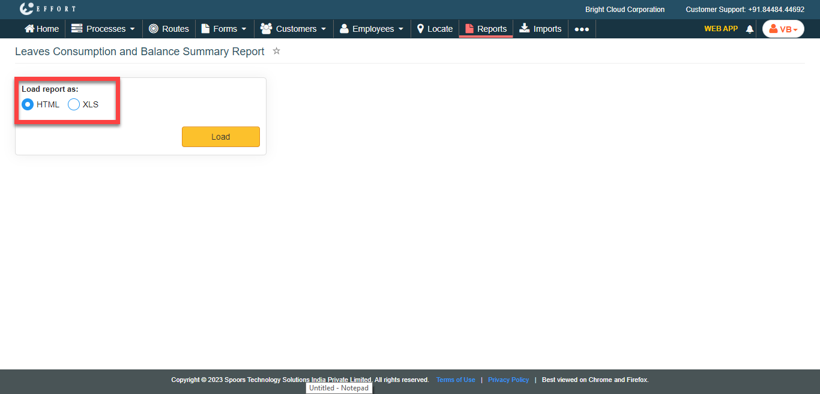The height and width of the screenshot is (394, 820).
Task: Go to Home via house icon
Action: tap(29, 29)
